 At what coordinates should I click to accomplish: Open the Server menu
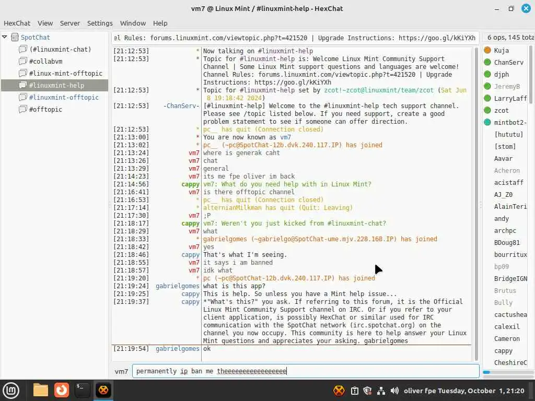pyautogui.click(x=69, y=23)
